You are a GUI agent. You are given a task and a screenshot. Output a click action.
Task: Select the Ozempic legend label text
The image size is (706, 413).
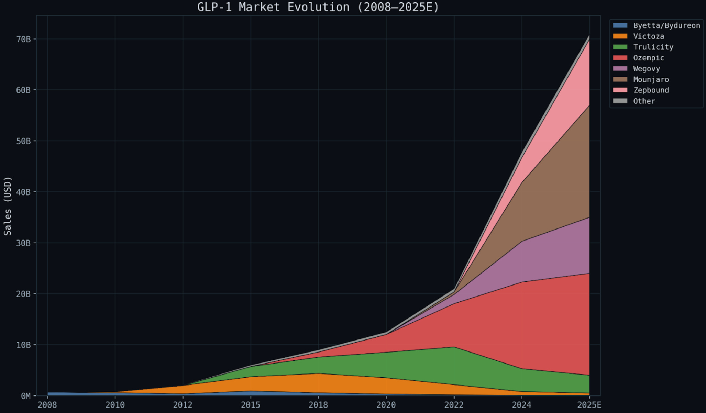point(649,58)
